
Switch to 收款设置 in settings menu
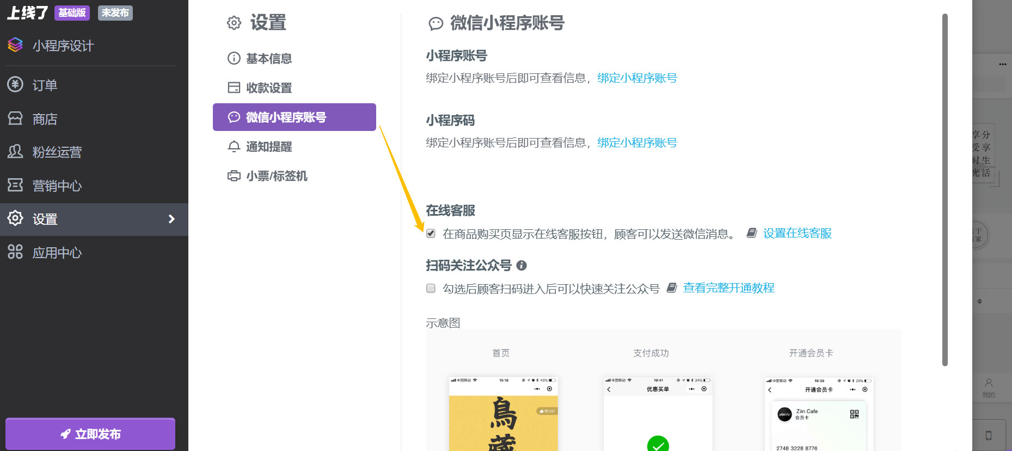(x=268, y=88)
